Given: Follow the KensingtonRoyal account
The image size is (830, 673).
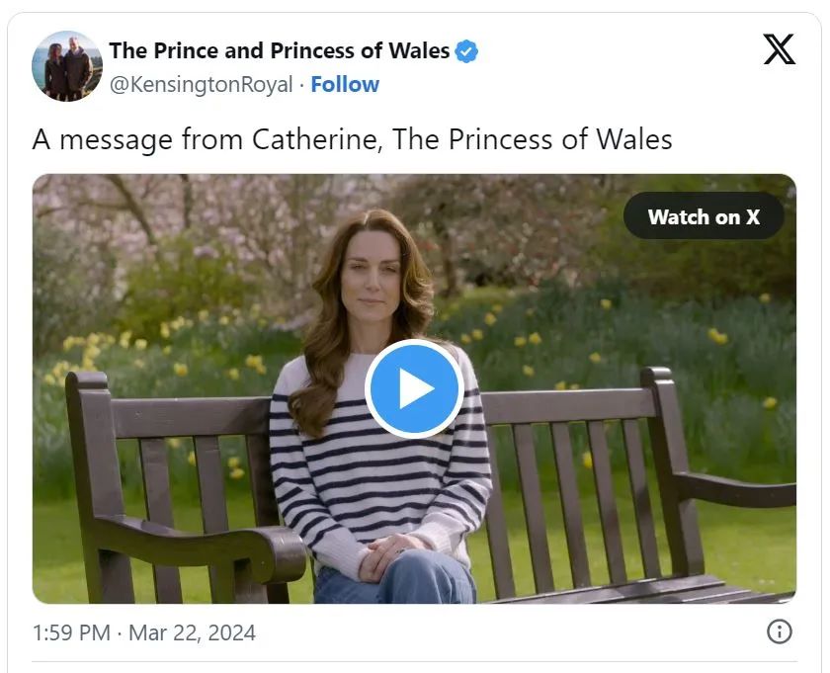Looking at the screenshot, I should pyautogui.click(x=345, y=84).
